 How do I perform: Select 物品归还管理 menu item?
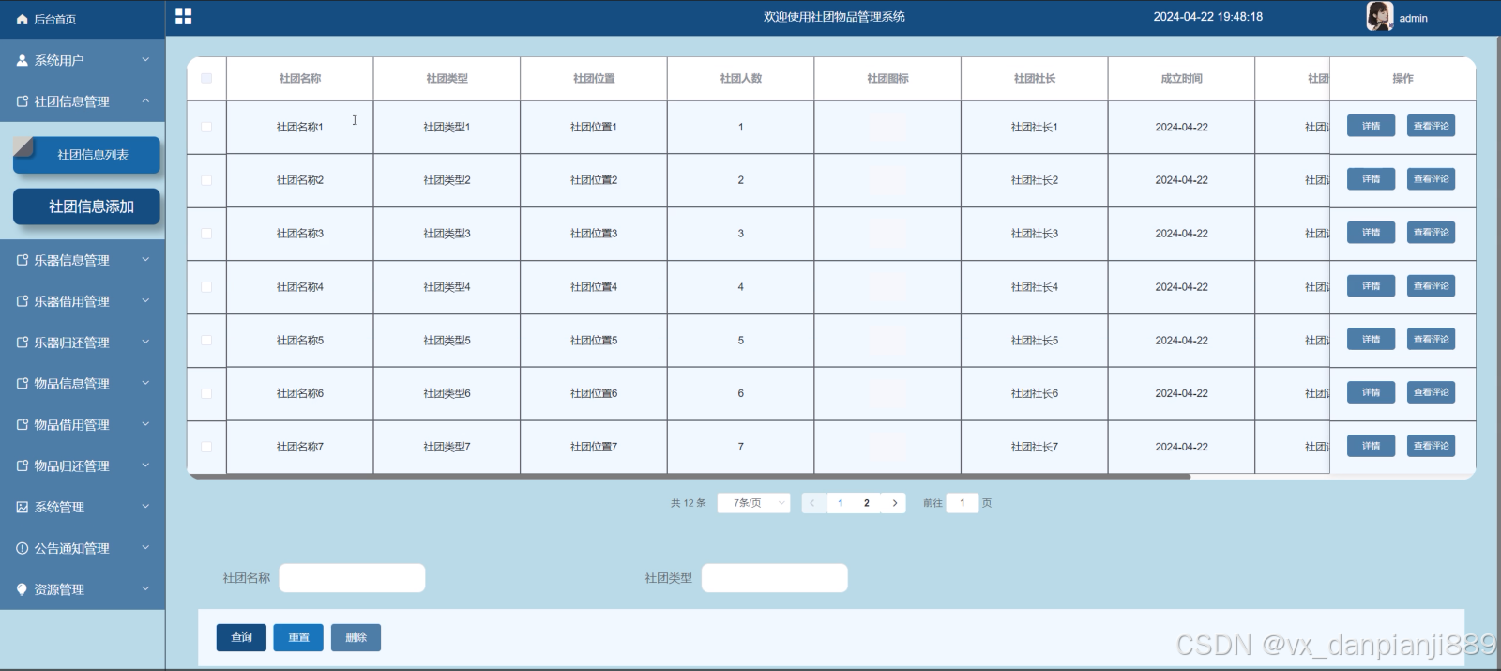tap(83, 465)
